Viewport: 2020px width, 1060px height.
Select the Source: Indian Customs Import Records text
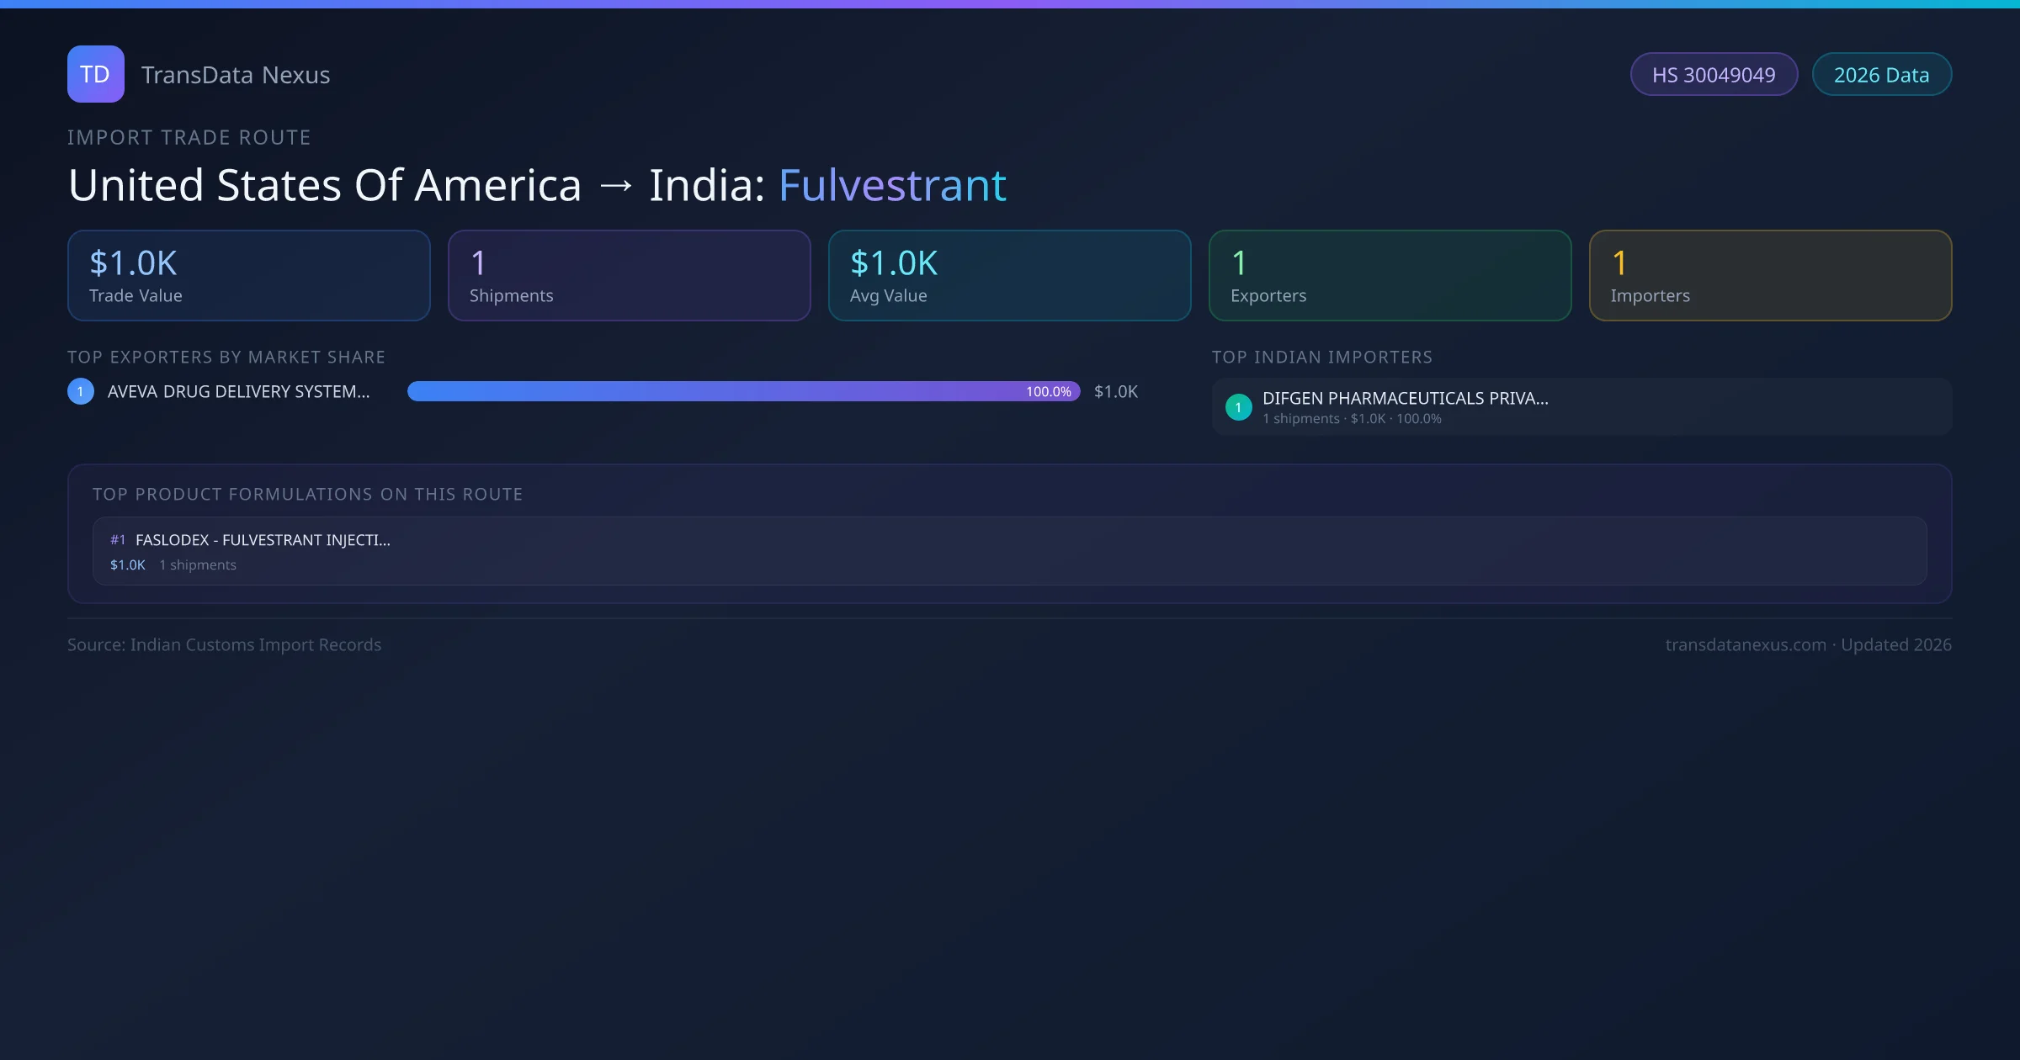pyautogui.click(x=224, y=644)
